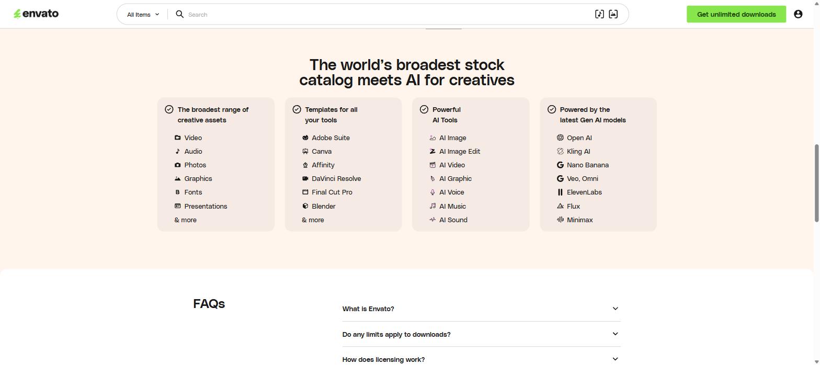Click 'Powered by the latest Gen AI models' heading
Viewport: 820px width, 365px height.
pyautogui.click(x=593, y=115)
